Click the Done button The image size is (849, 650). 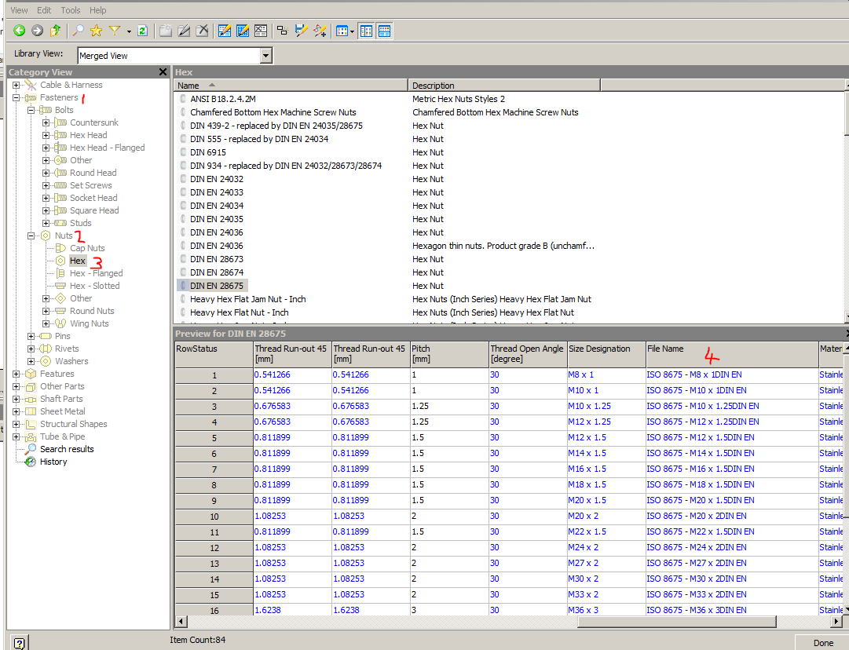click(x=824, y=642)
